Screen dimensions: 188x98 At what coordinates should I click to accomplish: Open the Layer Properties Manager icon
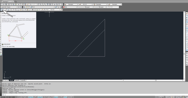click(x=24, y=7)
